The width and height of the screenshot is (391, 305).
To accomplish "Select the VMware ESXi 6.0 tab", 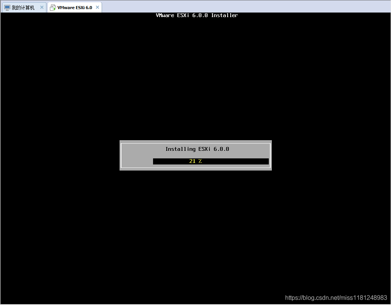I will (x=75, y=8).
